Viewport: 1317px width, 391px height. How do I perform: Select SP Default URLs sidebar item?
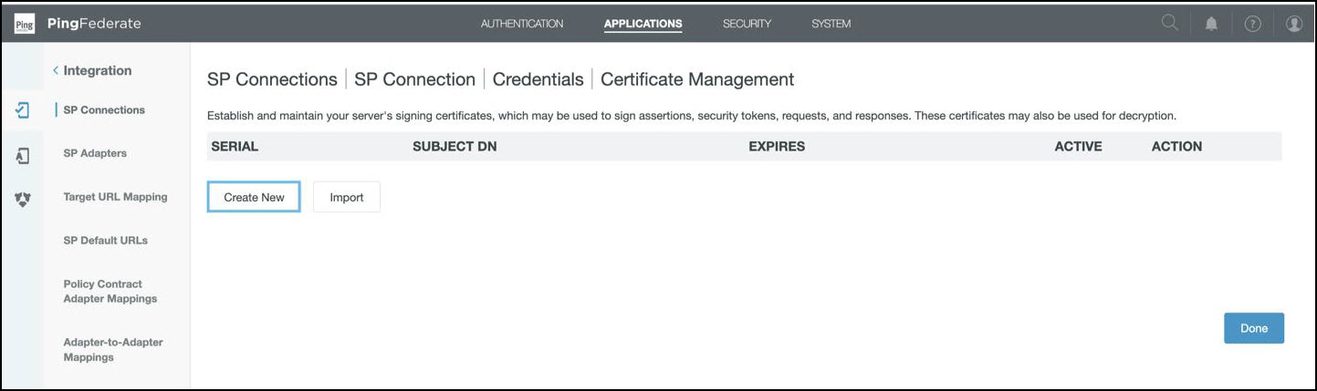[x=105, y=241]
